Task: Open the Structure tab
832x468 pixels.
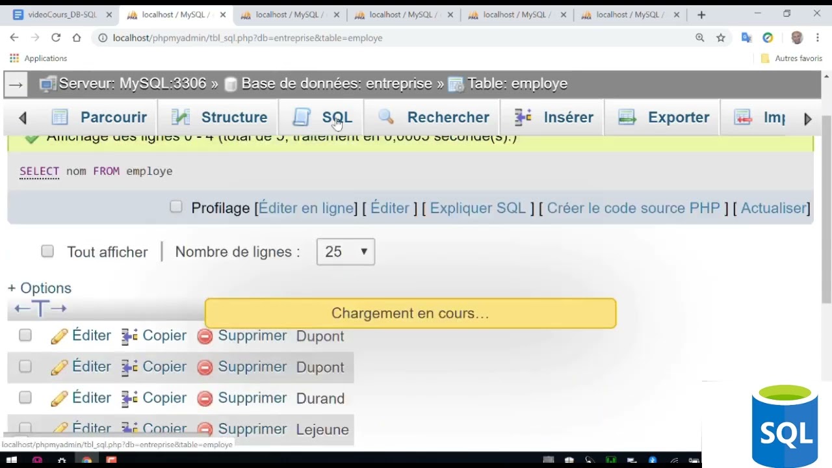Action: pyautogui.click(x=219, y=117)
